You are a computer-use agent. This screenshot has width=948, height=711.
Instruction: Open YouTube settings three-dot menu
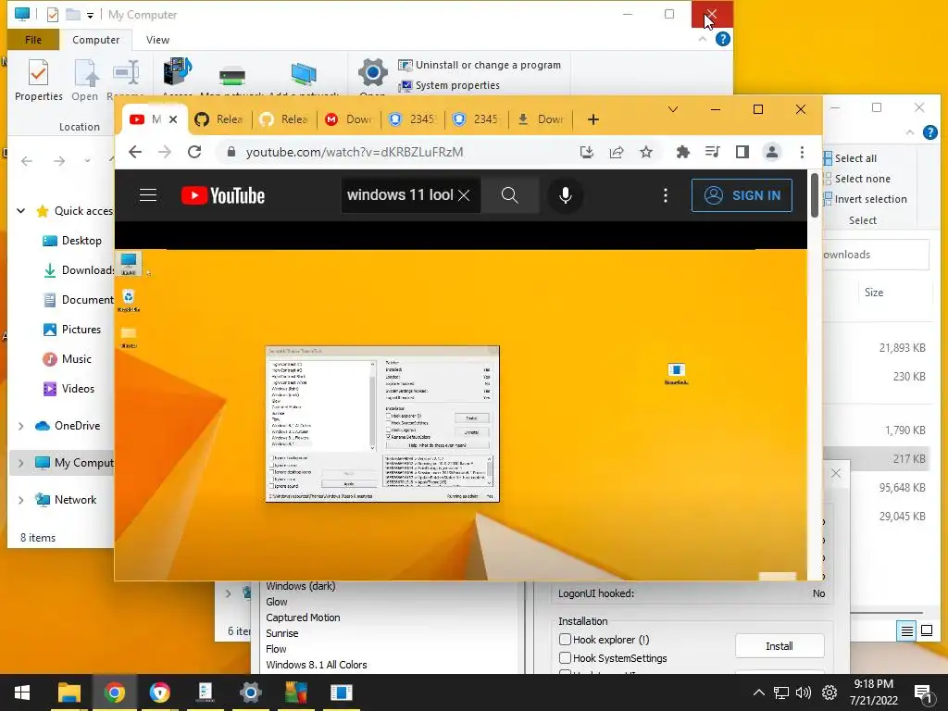pos(666,195)
